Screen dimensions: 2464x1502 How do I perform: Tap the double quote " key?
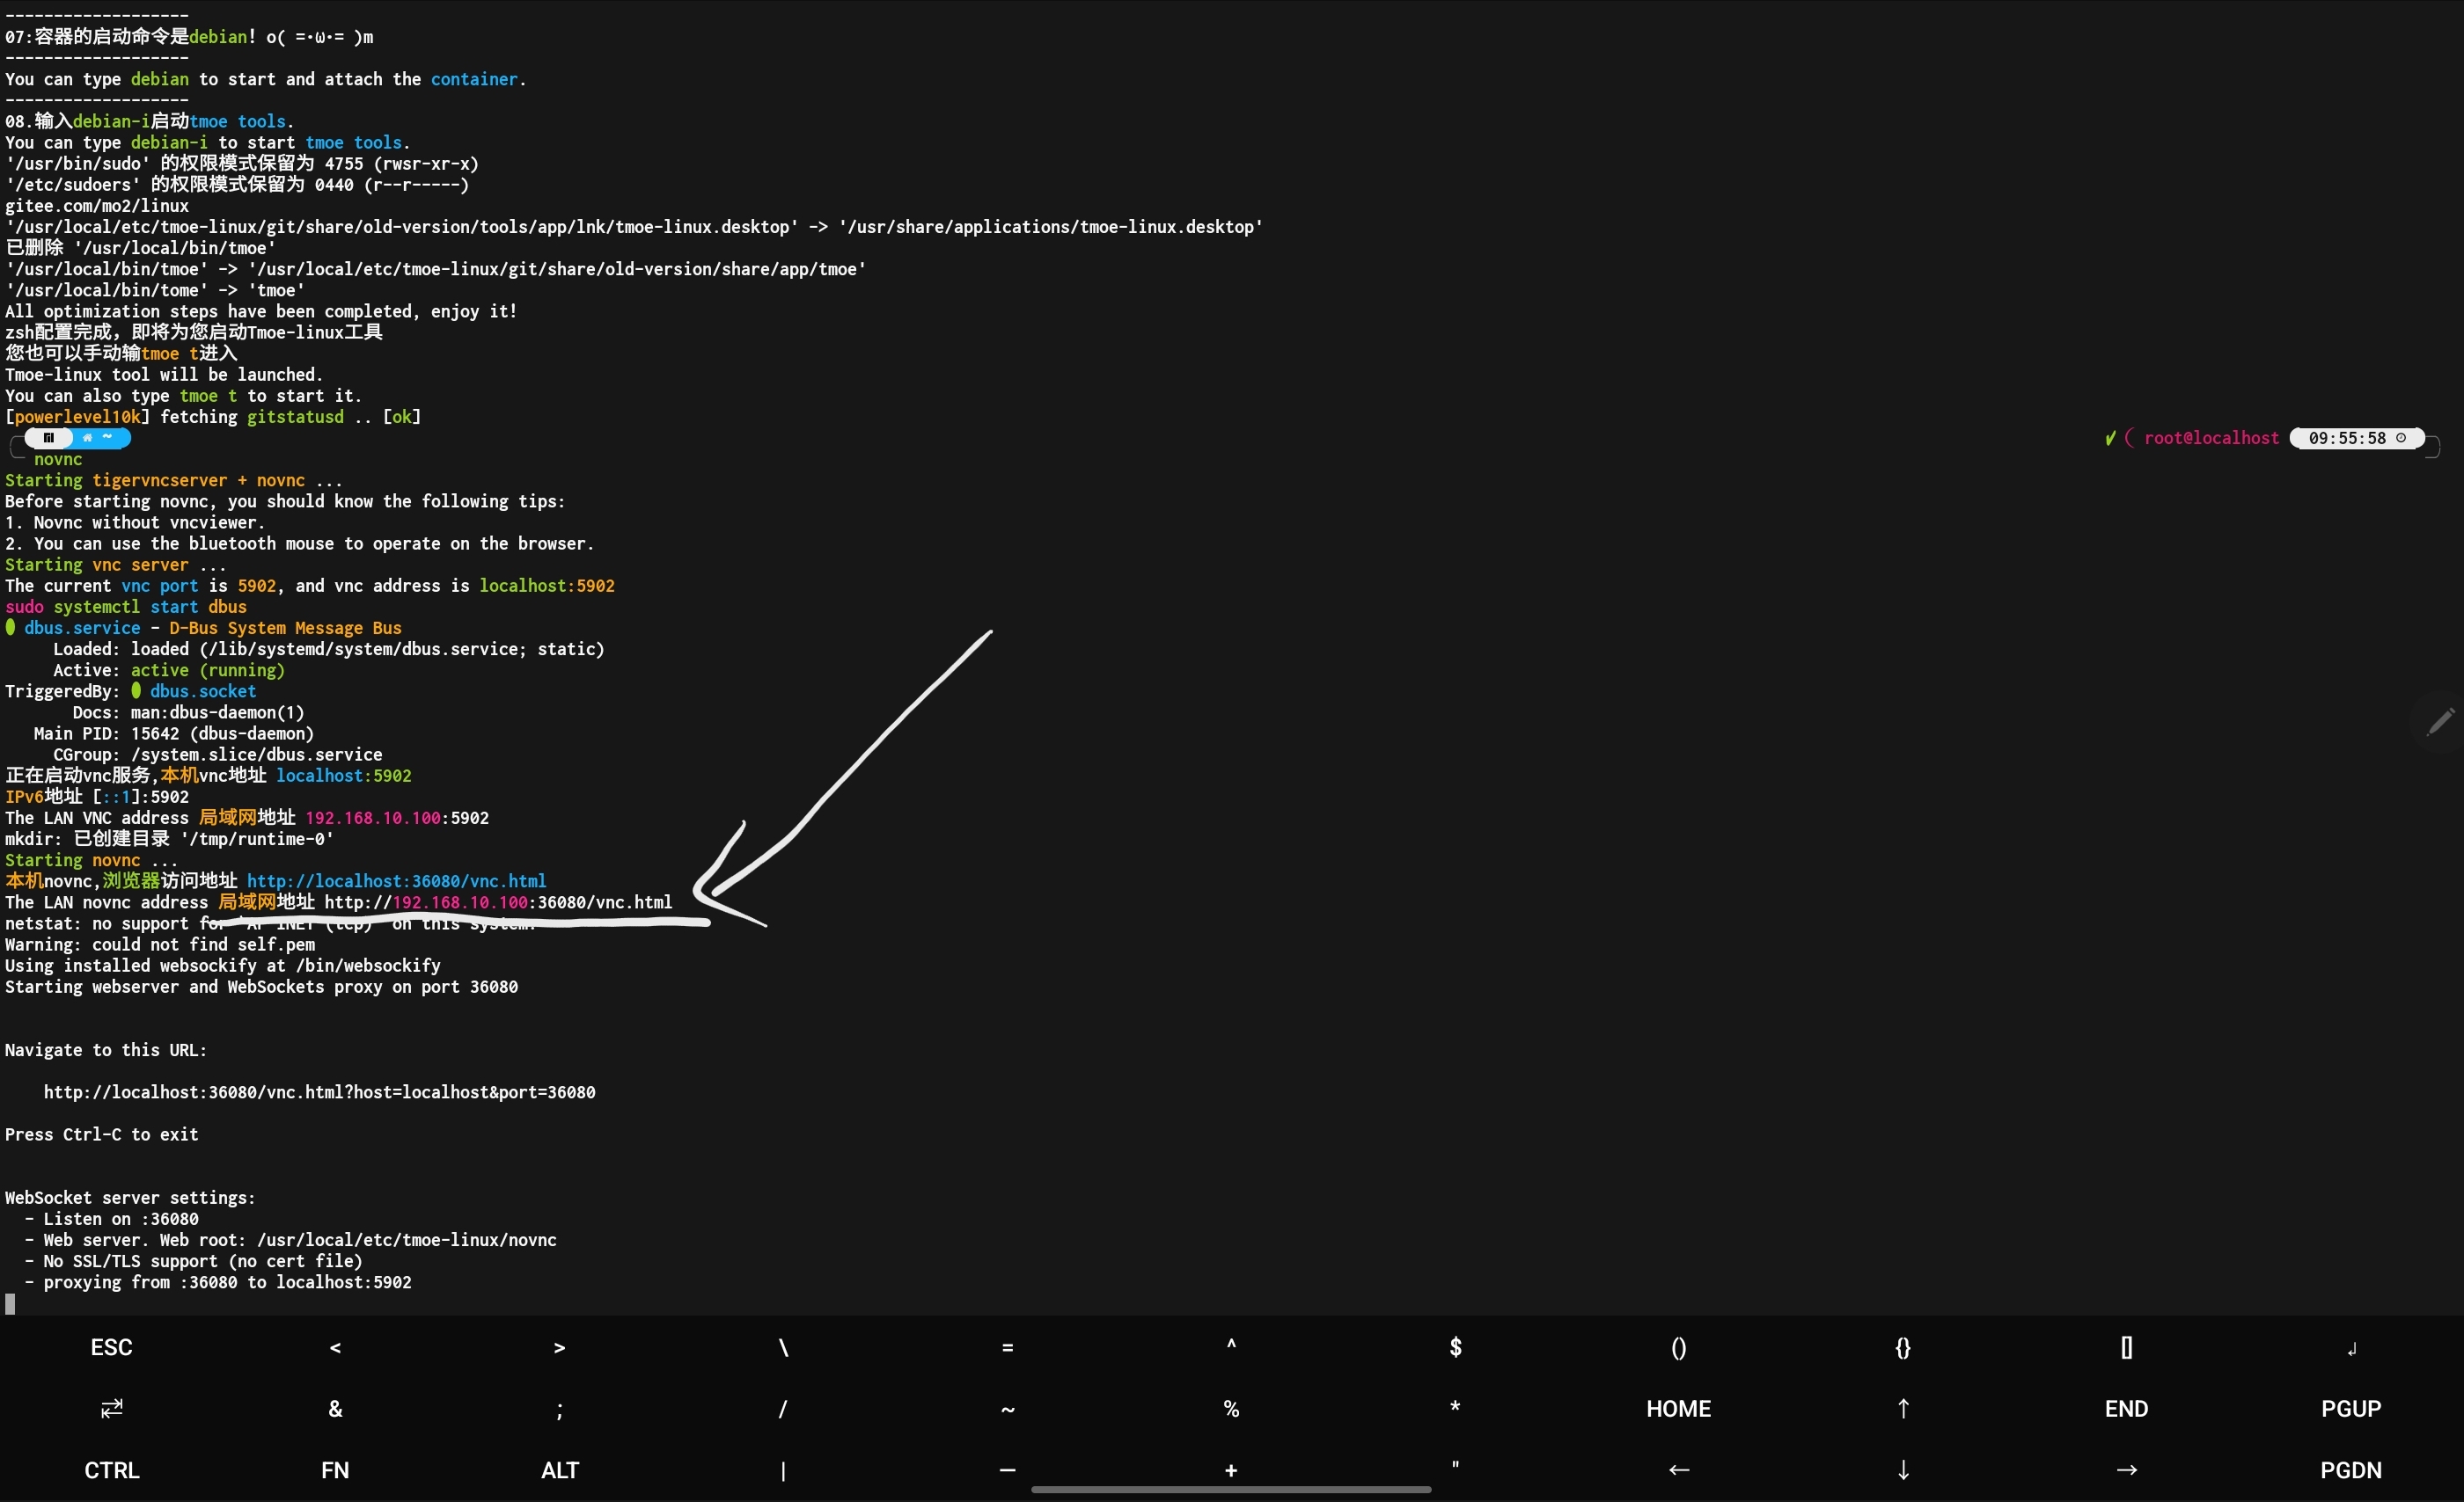1455,1465
